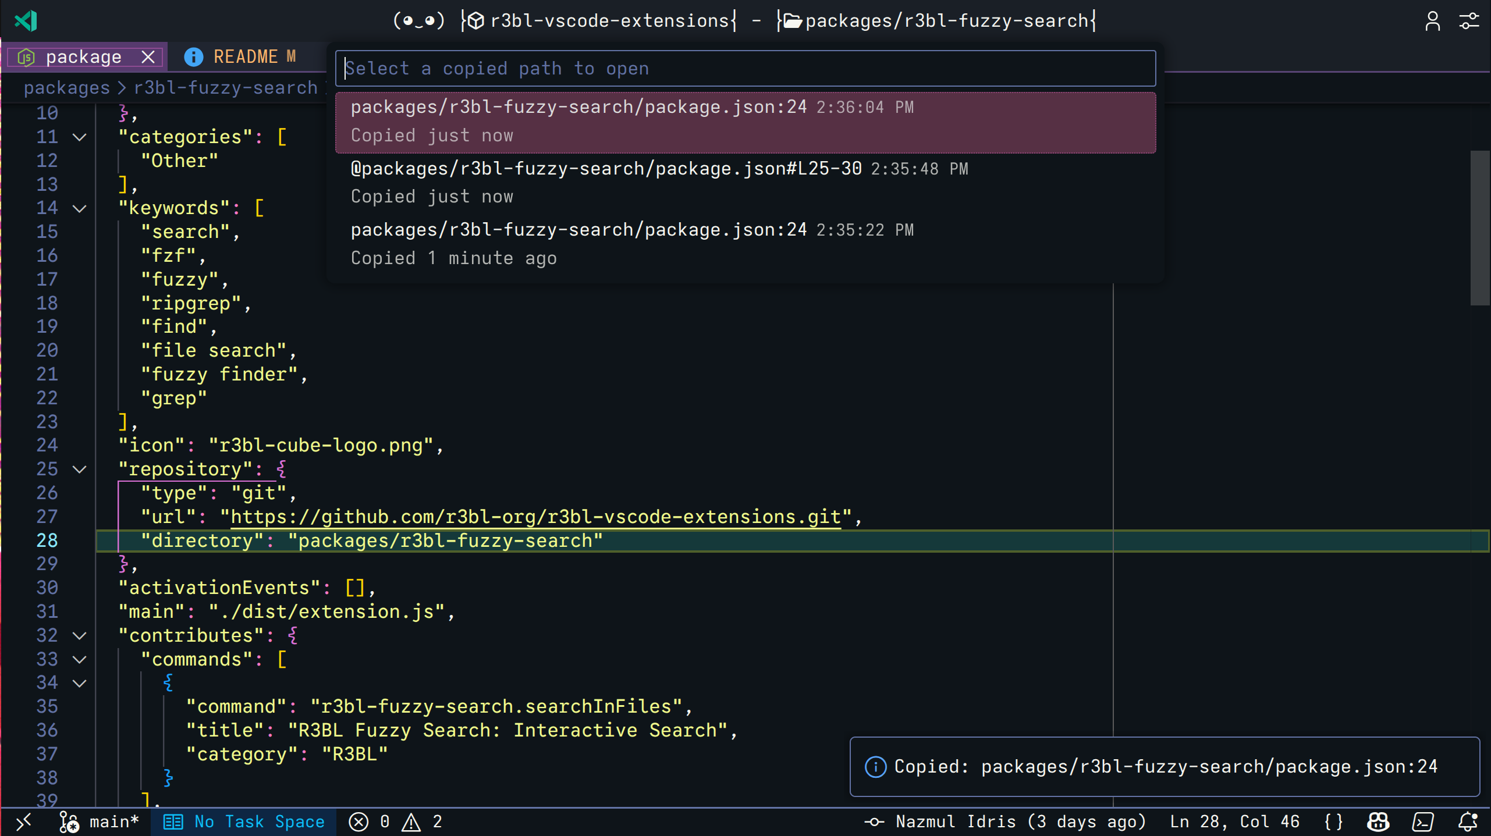The height and width of the screenshot is (836, 1491).
Task: Fold the "repository" object chevron
Action: (x=80, y=469)
